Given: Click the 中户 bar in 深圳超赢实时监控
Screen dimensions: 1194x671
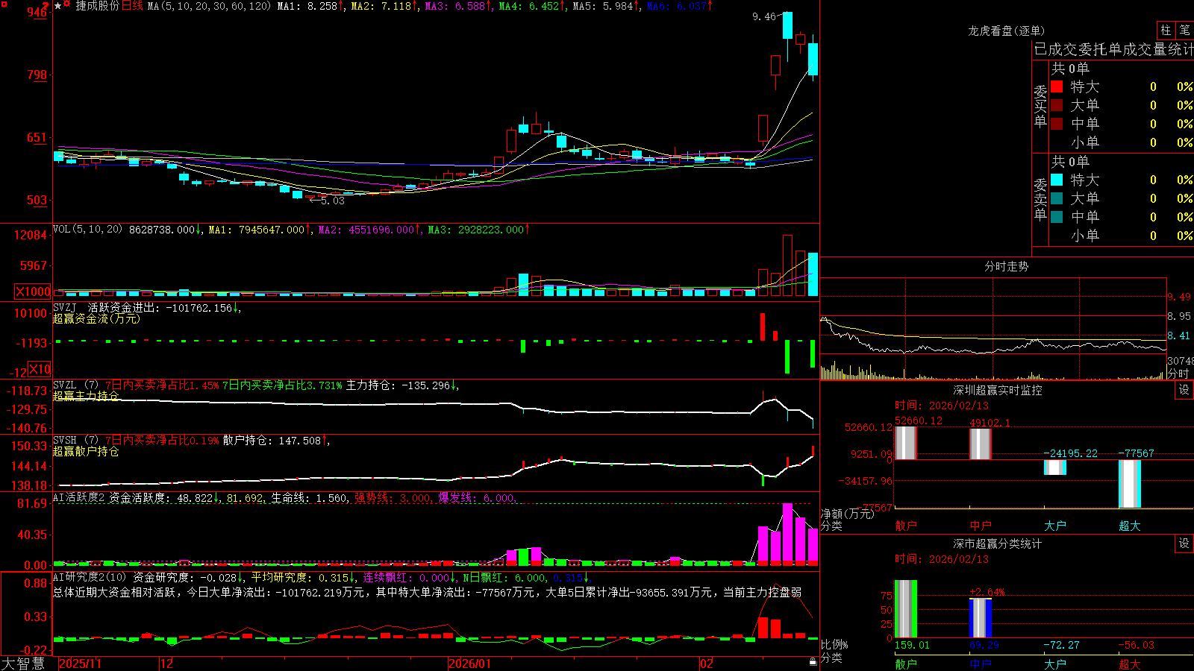Looking at the screenshot, I should click(x=981, y=444).
